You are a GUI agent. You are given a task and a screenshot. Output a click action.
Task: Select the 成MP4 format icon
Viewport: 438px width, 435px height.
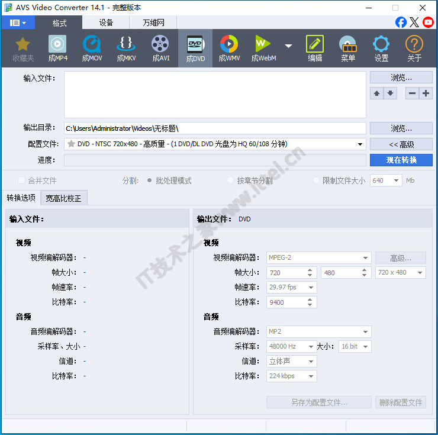[x=57, y=49]
